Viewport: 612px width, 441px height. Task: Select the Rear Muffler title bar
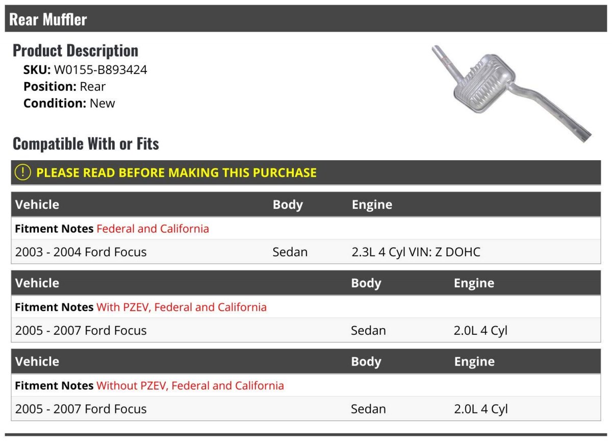306,19
